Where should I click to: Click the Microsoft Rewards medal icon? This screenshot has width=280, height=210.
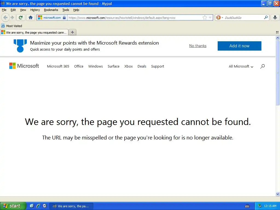coord(20,46)
